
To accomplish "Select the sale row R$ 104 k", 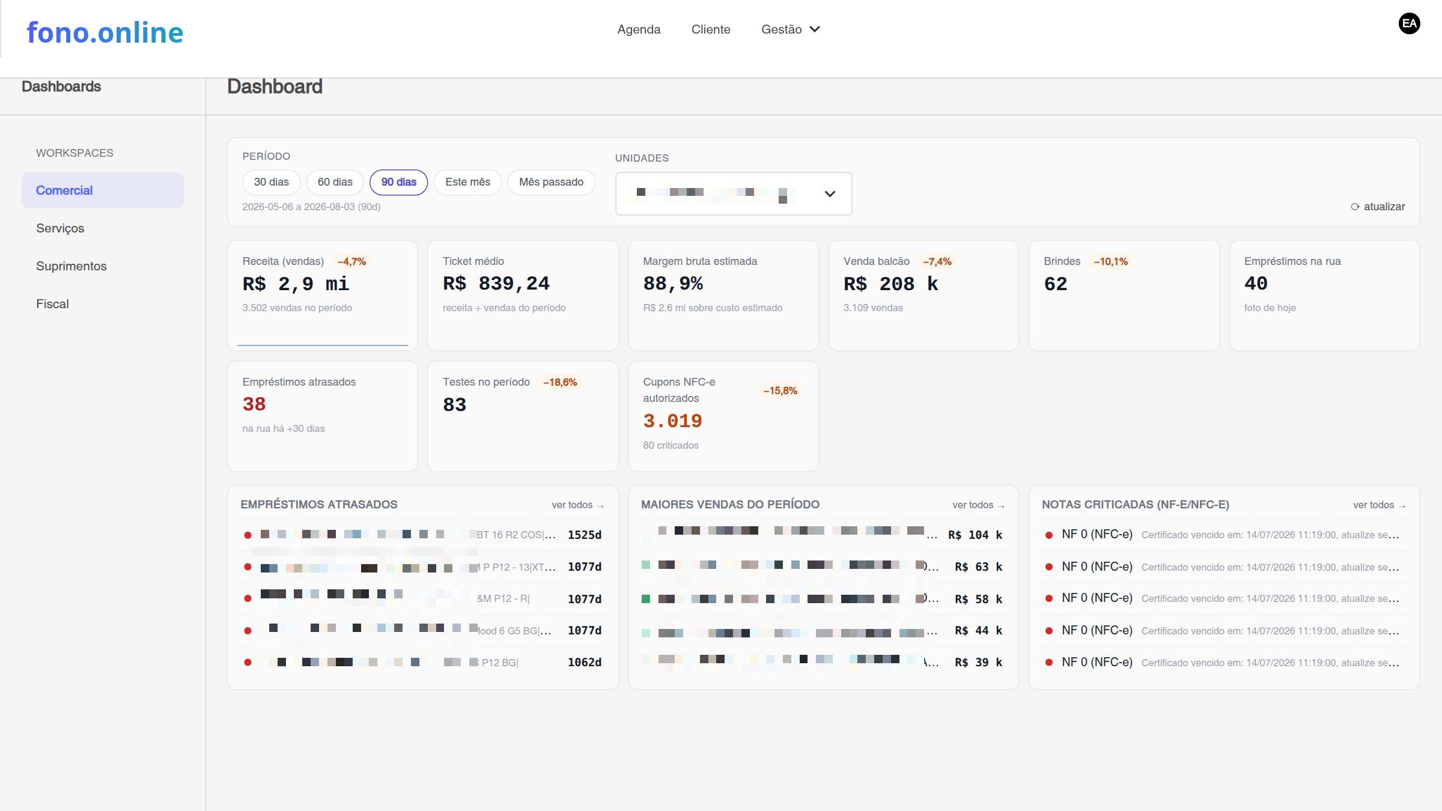I will click(823, 535).
